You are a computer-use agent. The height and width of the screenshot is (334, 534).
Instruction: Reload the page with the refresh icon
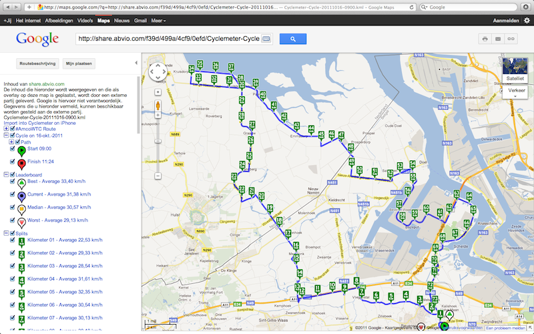[x=411, y=7]
